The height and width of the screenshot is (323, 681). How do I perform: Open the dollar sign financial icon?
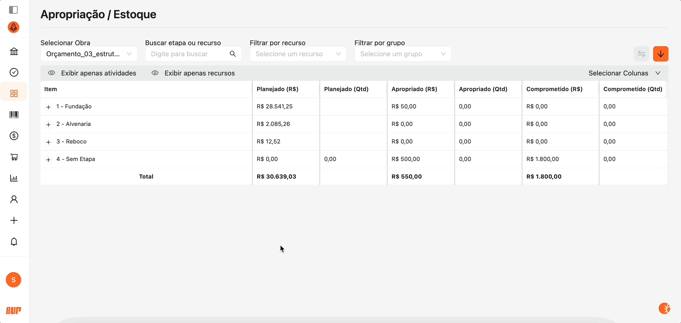pos(14,136)
